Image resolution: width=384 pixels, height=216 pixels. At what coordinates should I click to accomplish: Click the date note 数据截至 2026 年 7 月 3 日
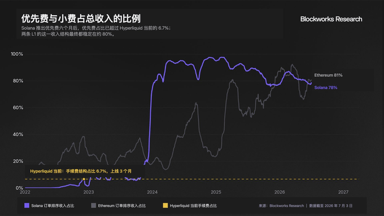coord(331,206)
